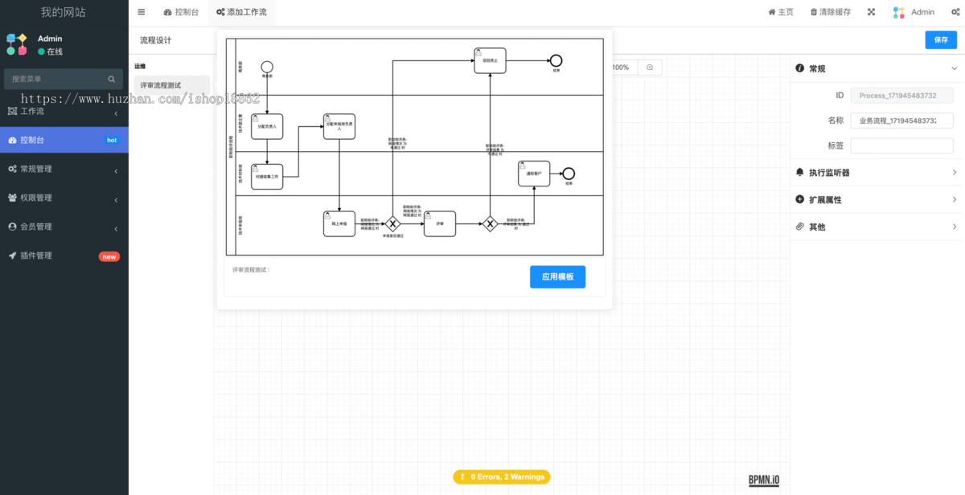Collapse the 常规 properties section

(x=877, y=69)
